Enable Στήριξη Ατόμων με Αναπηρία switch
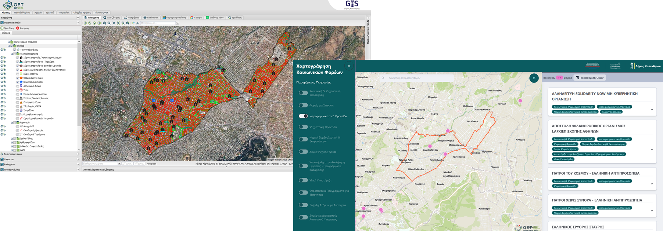 (x=303, y=205)
